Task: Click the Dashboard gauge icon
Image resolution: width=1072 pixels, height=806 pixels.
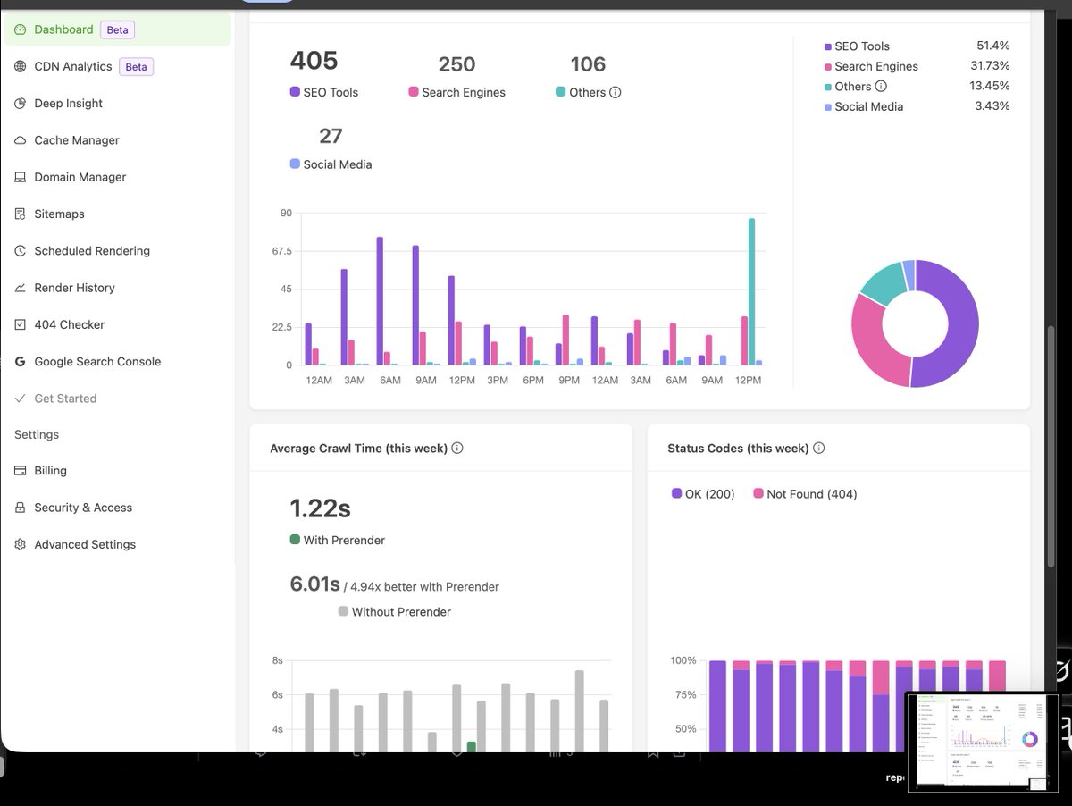Action: [x=21, y=29]
